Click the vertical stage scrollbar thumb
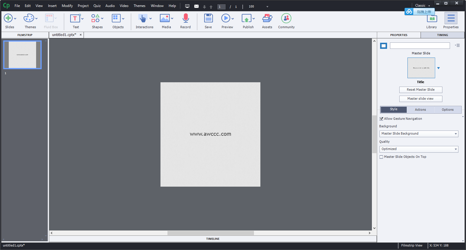Screen dimensions: 466x250 click(x=374, y=134)
